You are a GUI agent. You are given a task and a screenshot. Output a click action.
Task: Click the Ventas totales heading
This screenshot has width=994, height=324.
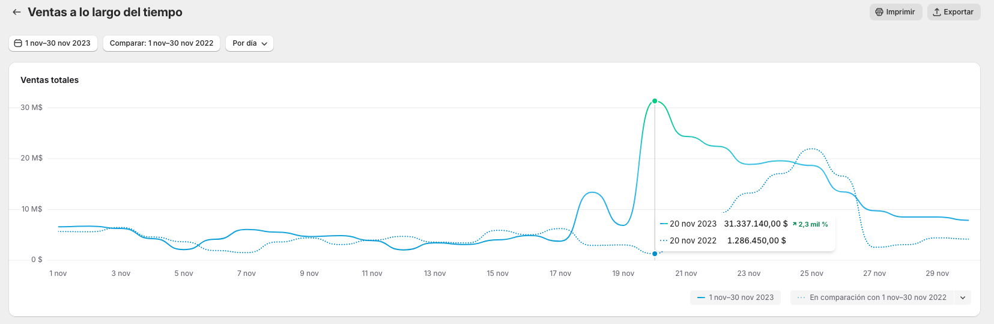point(50,80)
